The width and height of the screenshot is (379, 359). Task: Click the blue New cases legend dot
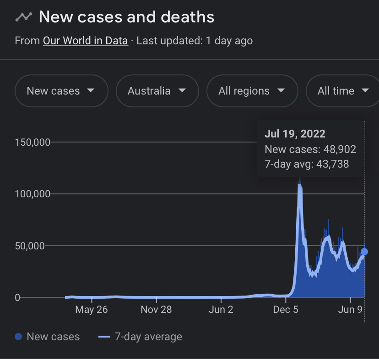(18, 337)
